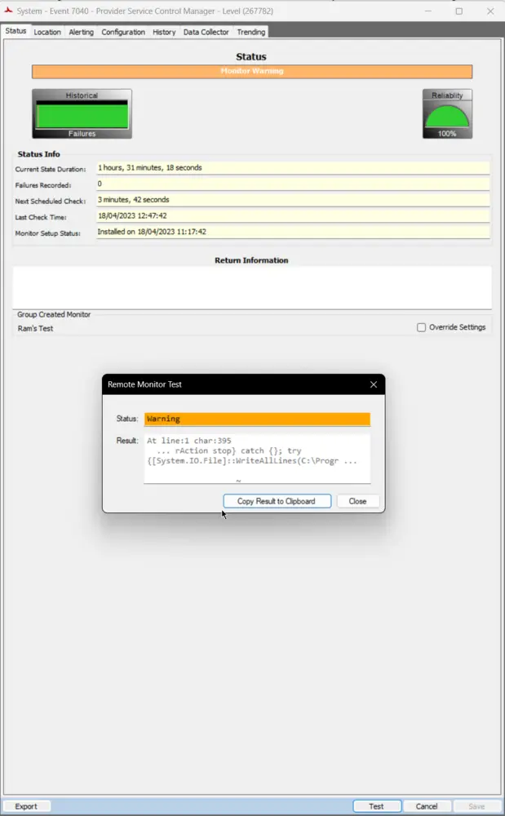Viewport: 505px width, 816px height.
Task: Close the System Event 7040 window
Action: pyautogui.click(x=490, y=11)
